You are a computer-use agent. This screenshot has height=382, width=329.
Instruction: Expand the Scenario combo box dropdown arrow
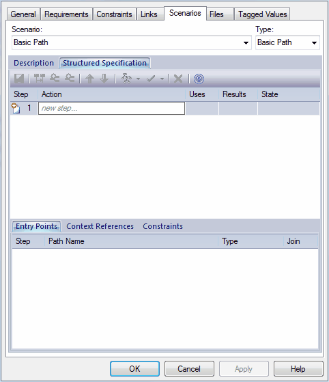(246, 43)
